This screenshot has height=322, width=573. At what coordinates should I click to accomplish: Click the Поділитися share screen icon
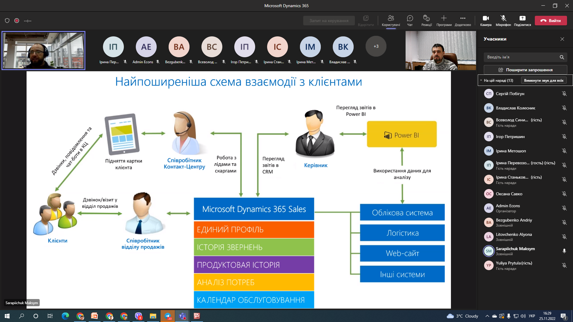pyautogui.click(x=522, y=18)
